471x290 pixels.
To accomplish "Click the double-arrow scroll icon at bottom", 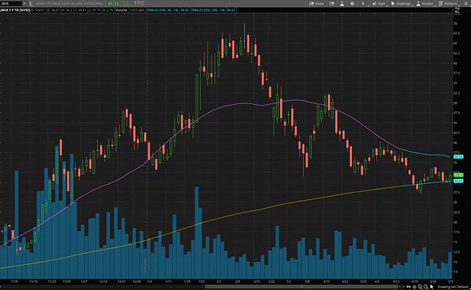I will click(x=408, y=287).
